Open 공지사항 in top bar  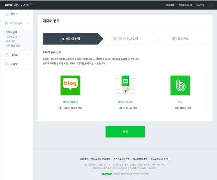coord(170,5)
